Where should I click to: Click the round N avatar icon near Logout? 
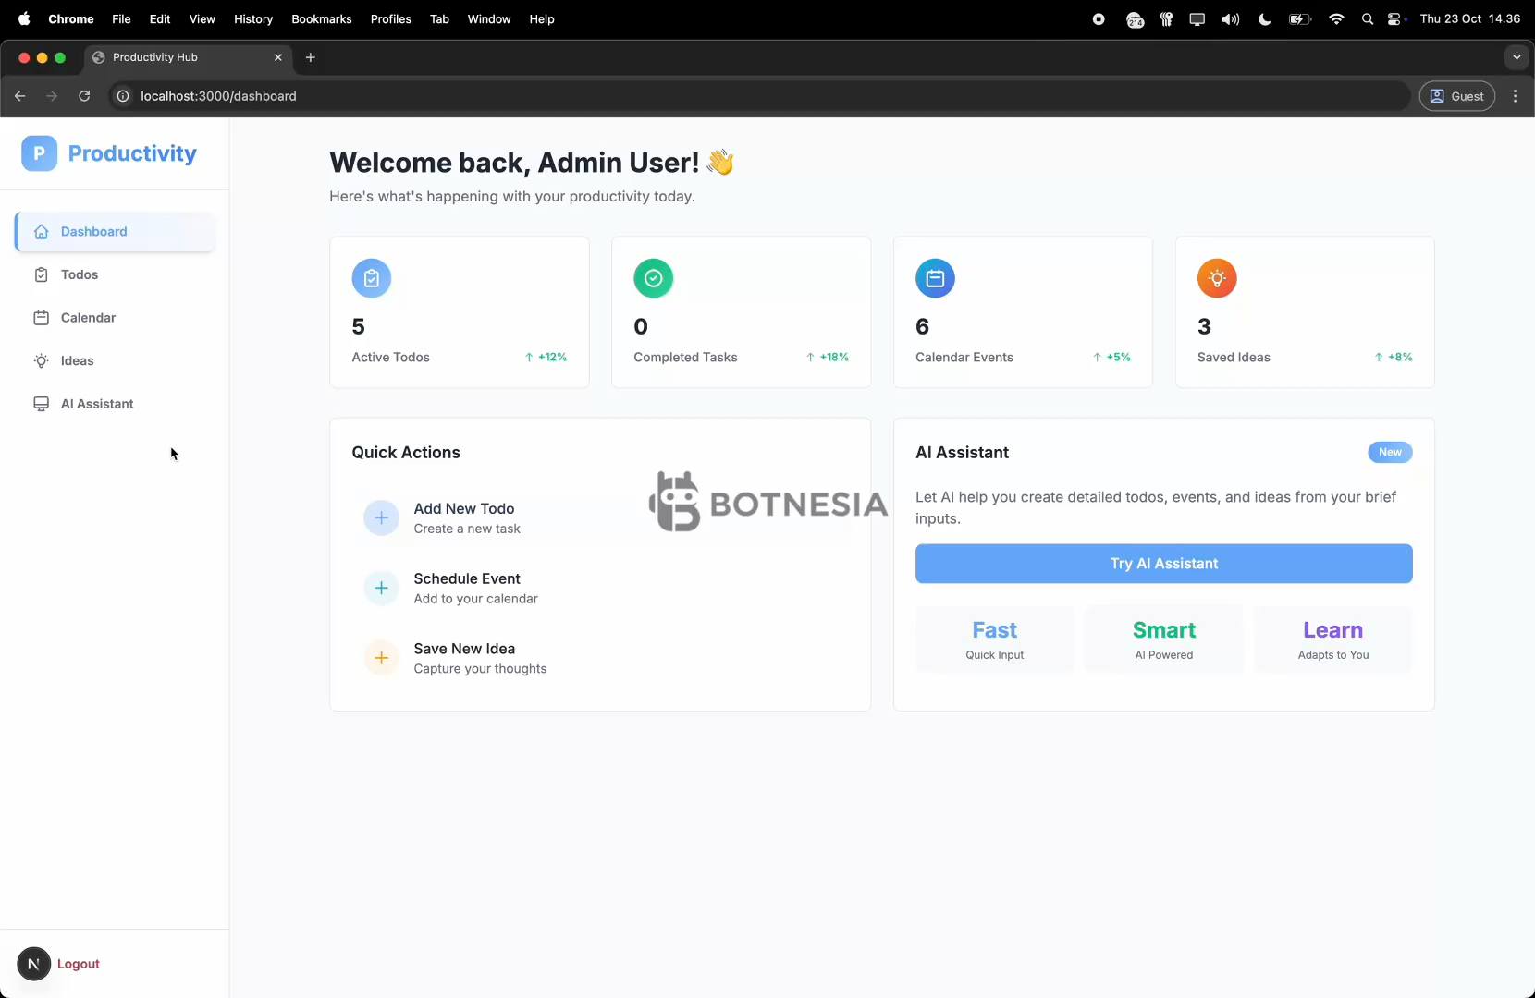point(33,964)
